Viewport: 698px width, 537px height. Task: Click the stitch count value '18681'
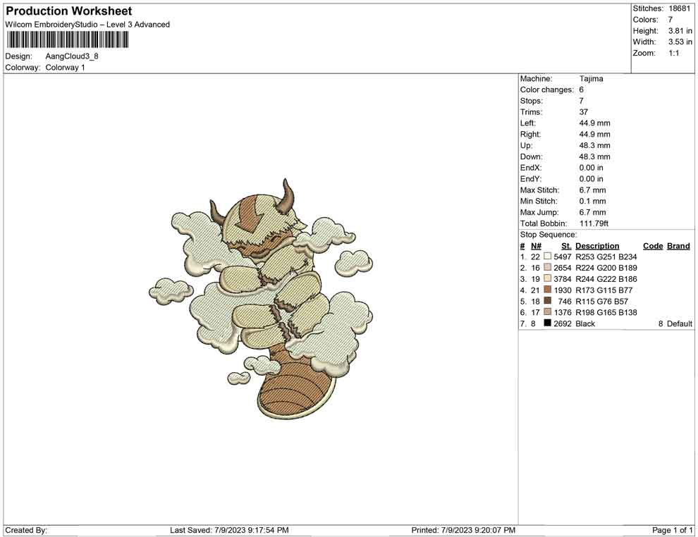coord(680,8)
